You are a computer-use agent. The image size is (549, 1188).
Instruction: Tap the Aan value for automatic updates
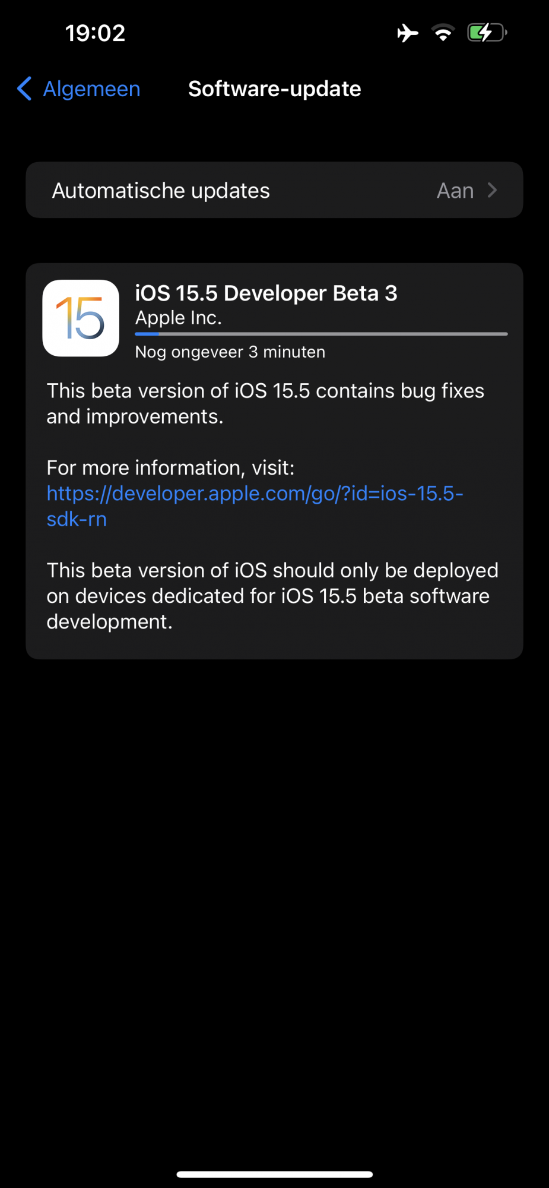click(455, 191)
